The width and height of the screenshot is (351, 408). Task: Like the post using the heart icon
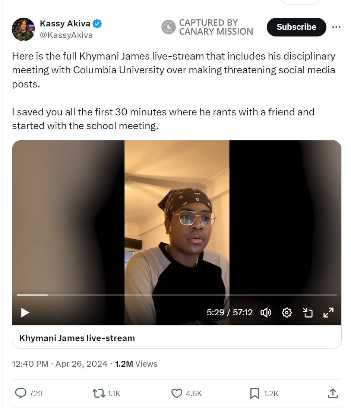click(x=176, y=393)
